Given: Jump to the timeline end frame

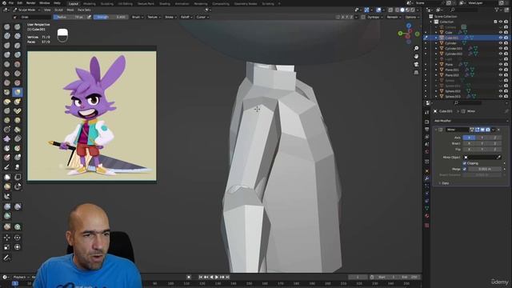Looking at the screenshot, I should coord(227,278).
